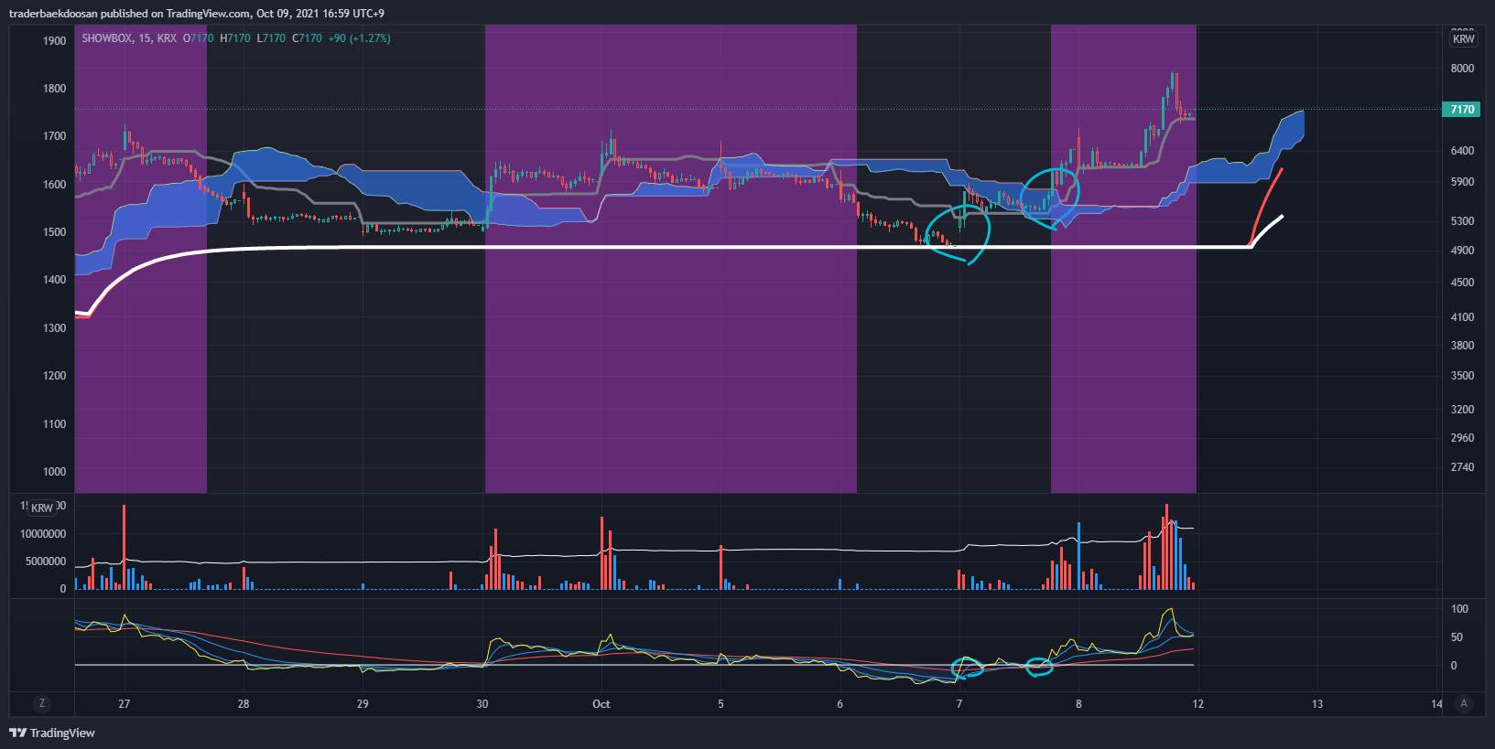Screen dimensions: 1495x749
Task: Click the Z timezone button on time axis
Action: coord(41,703)
